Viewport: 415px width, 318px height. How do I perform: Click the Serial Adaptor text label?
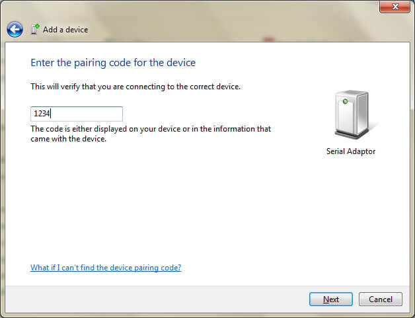[350, 151]
